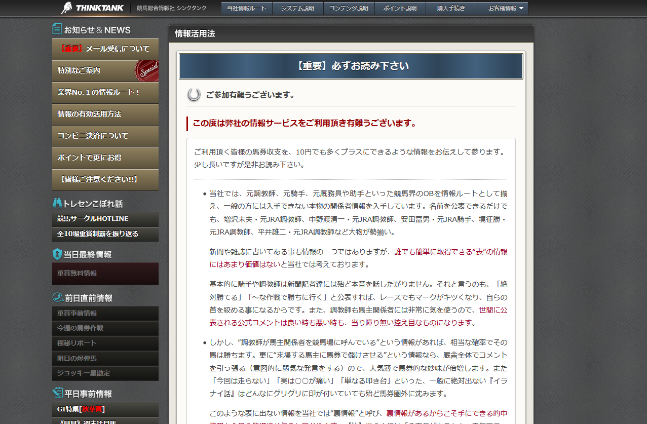Open the システム説明 navigation tab
Viewport: 647px width, 424px height.
[x=298, y=9]
